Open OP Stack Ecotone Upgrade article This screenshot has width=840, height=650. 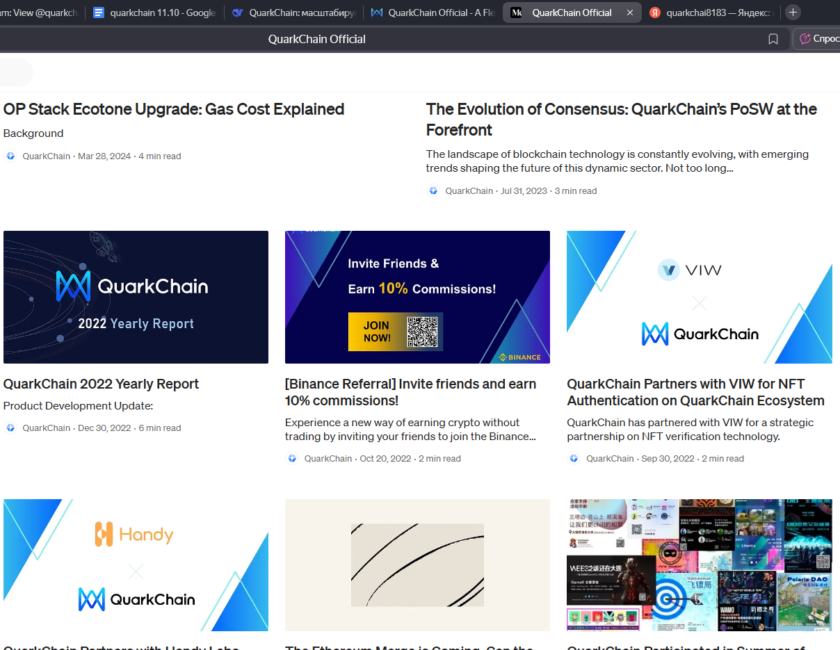click(174, 109)
